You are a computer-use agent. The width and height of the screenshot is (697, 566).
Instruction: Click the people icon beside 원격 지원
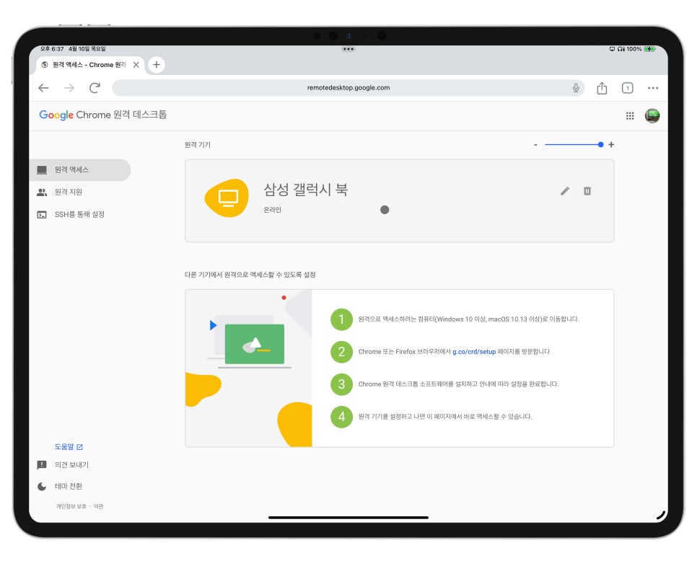point(42,192)
